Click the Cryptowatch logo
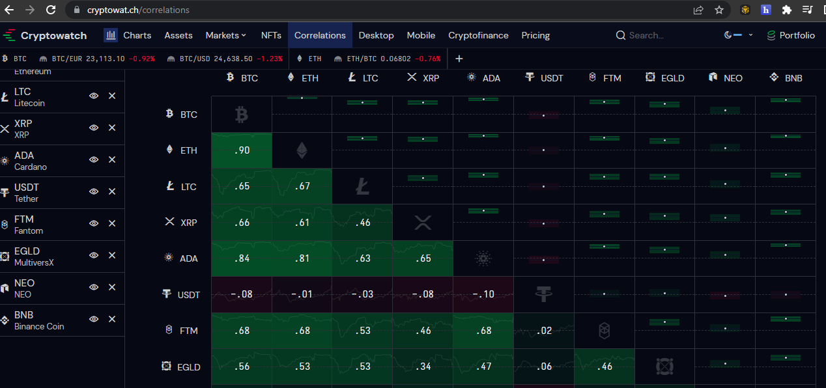826x388 pixels. (x=45, y=35)
